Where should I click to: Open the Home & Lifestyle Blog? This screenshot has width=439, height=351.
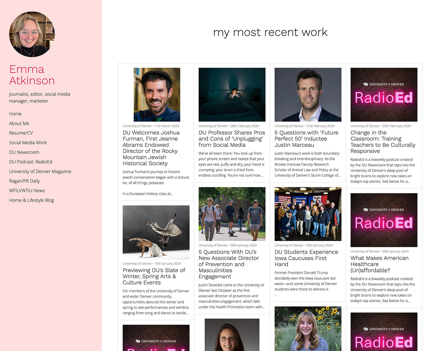coord(31,200)
